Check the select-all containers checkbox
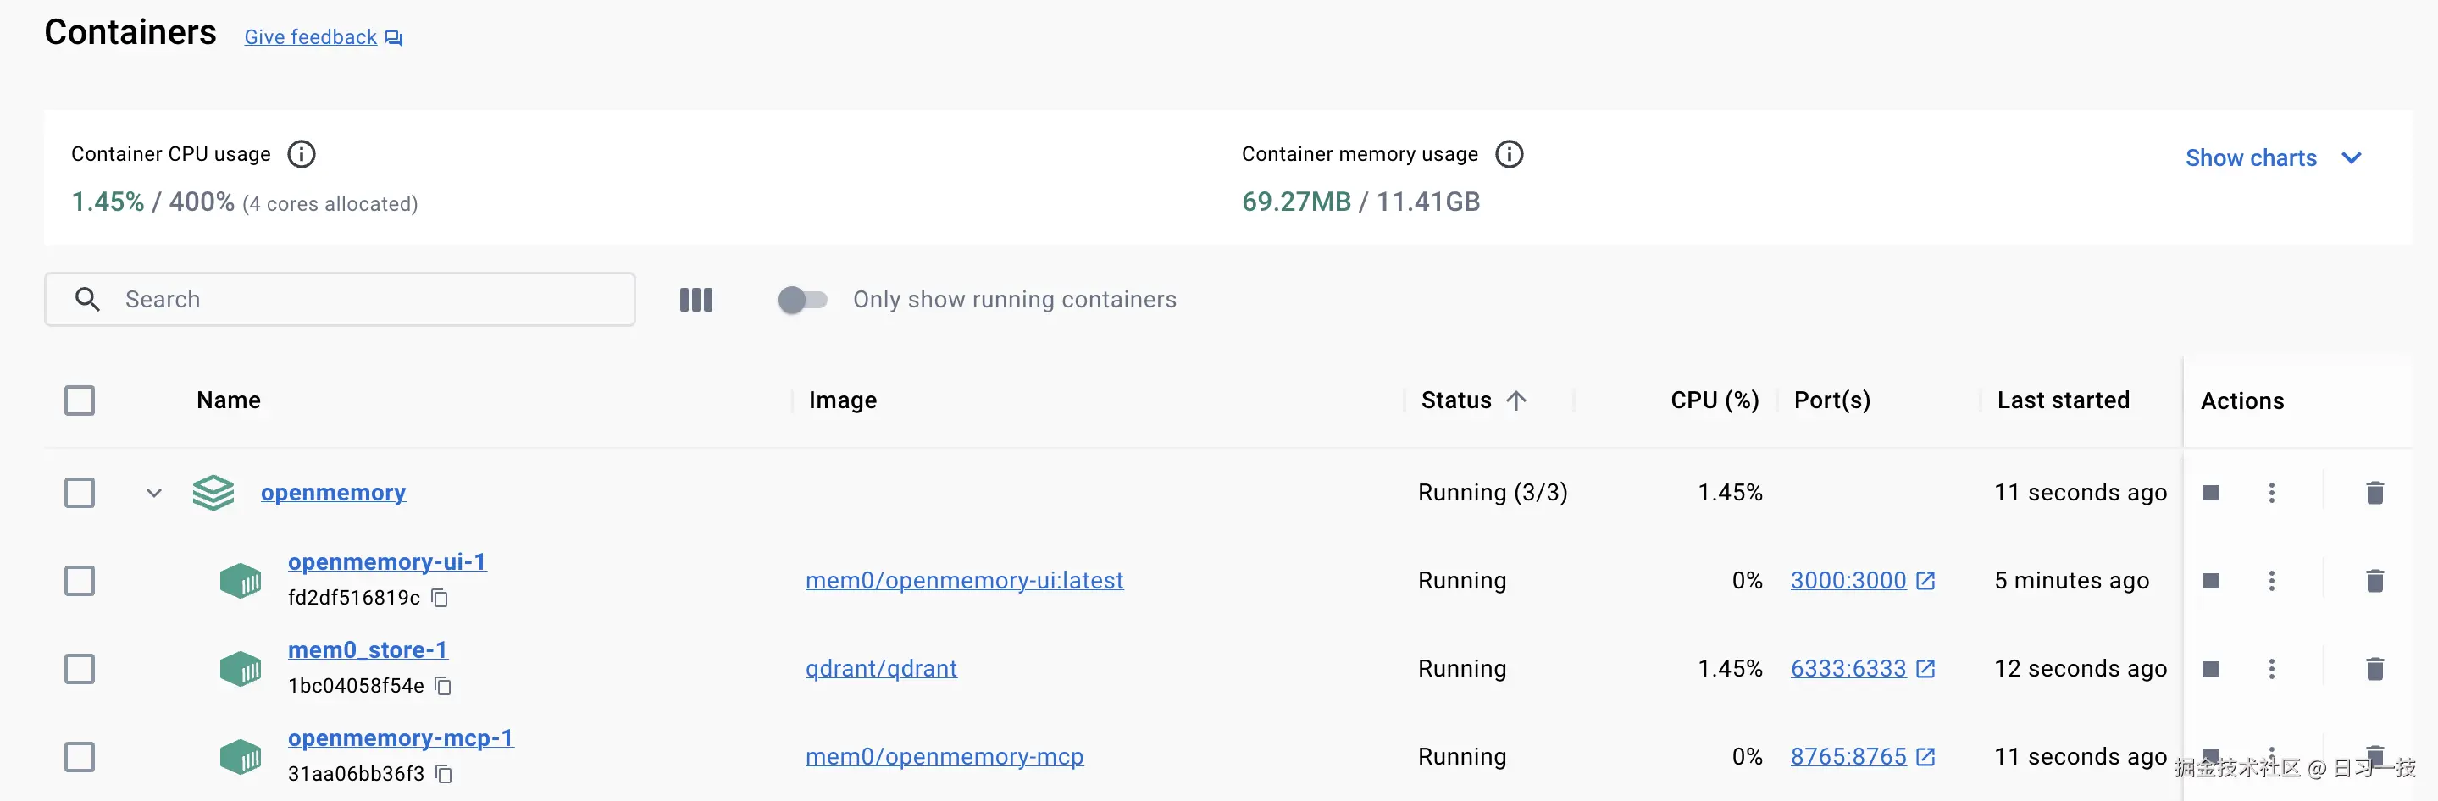 coord(80,400)
